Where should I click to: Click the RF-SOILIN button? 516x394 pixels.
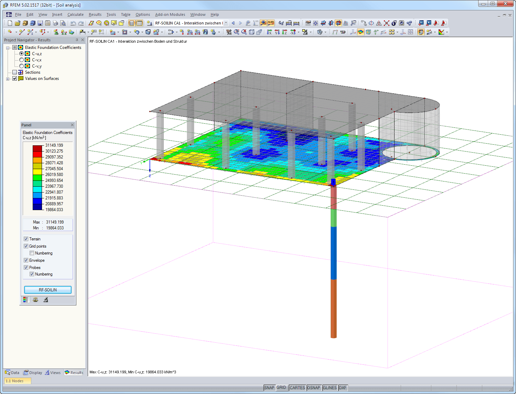(x=48, y=290)
